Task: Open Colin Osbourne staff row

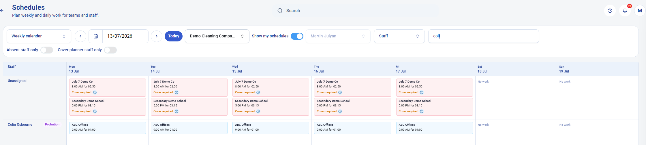Action: pos(20,125)
